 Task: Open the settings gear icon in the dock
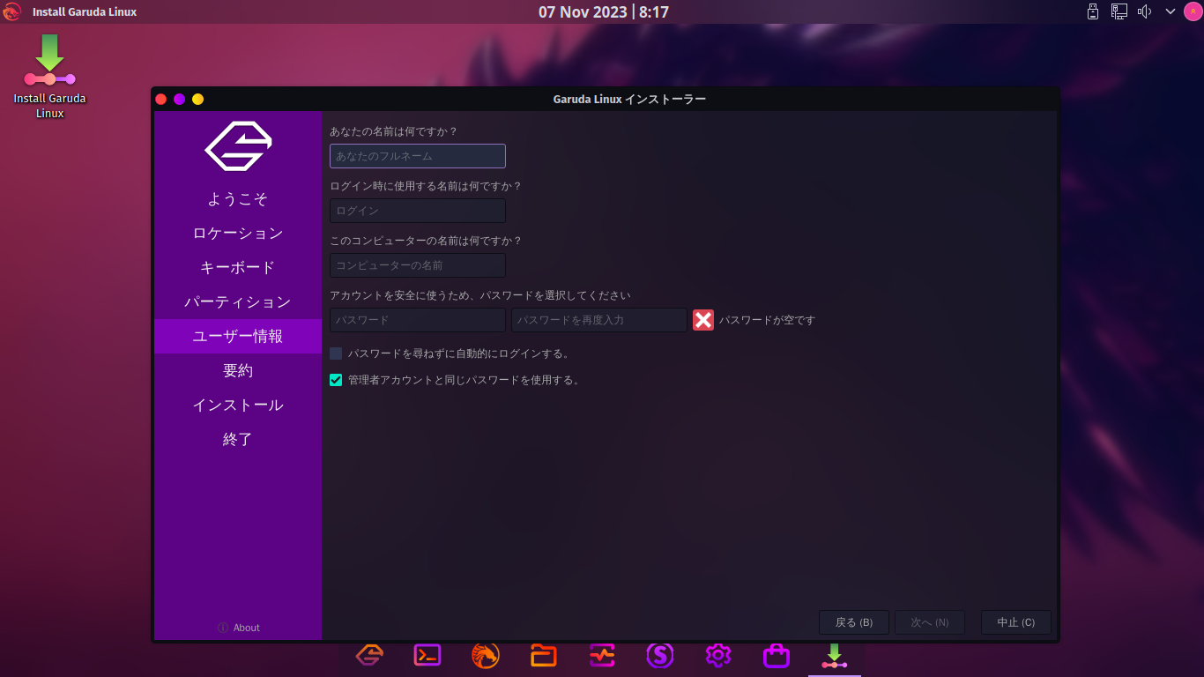point(718,655)
